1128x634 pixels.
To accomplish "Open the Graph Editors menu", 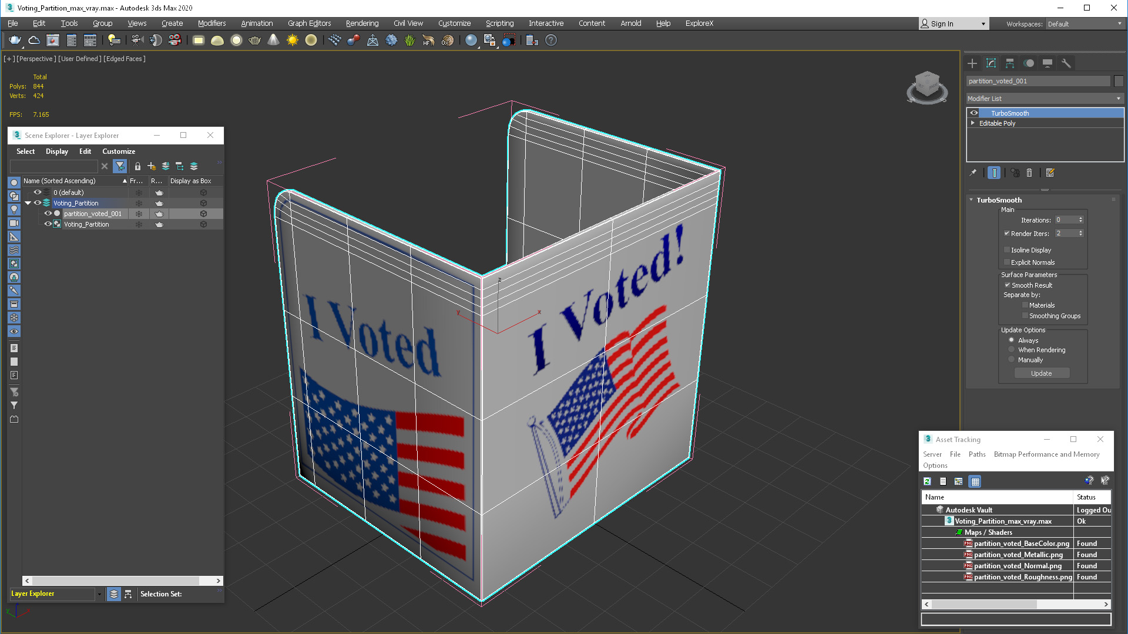I will tap(309, 23).
